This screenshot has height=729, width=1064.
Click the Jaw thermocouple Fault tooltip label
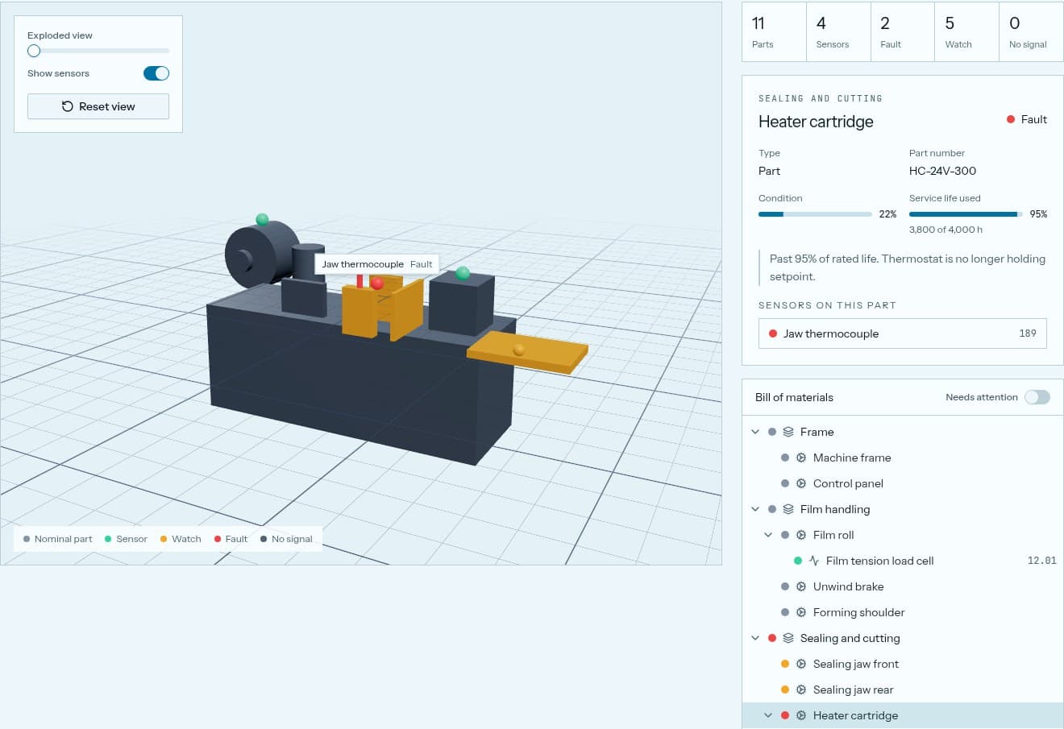(377, 264)
